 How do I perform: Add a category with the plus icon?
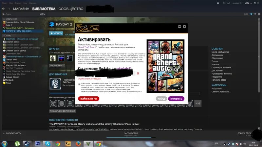tap(45, 19)
